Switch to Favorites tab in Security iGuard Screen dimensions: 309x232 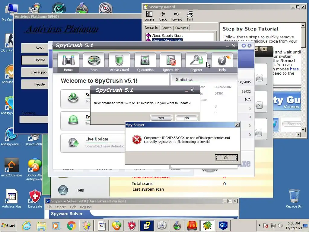pos(181,28)
